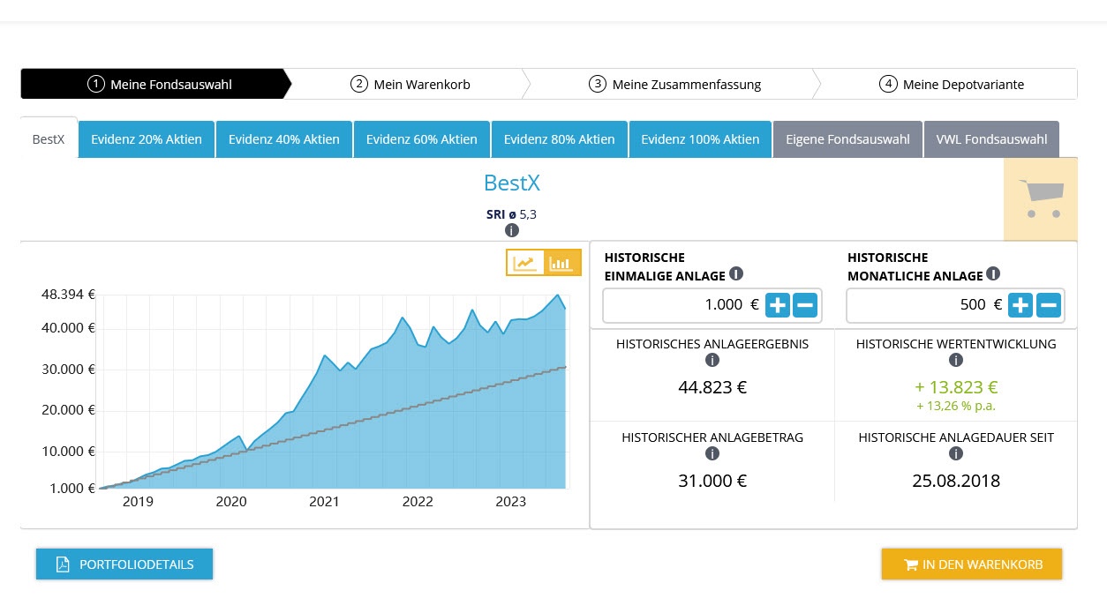The width and height of the screenshot is (1107, 598).
Task: Select the Evidenz 60% Aktien tab
Action: [421, 139]
